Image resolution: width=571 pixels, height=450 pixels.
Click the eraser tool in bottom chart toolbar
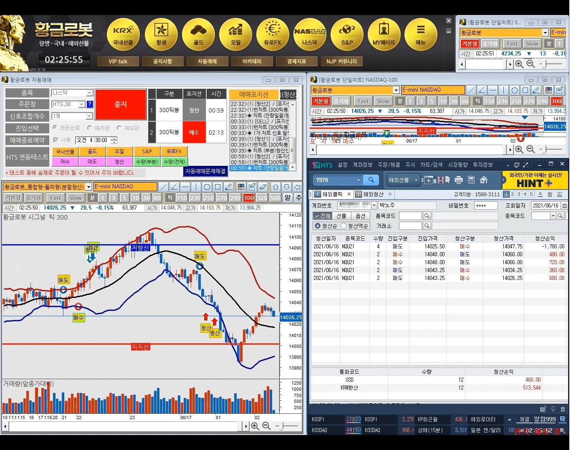pos(263,187)
